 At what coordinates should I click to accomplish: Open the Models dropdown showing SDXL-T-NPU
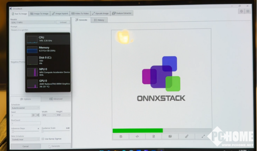[x=33, y=22]
